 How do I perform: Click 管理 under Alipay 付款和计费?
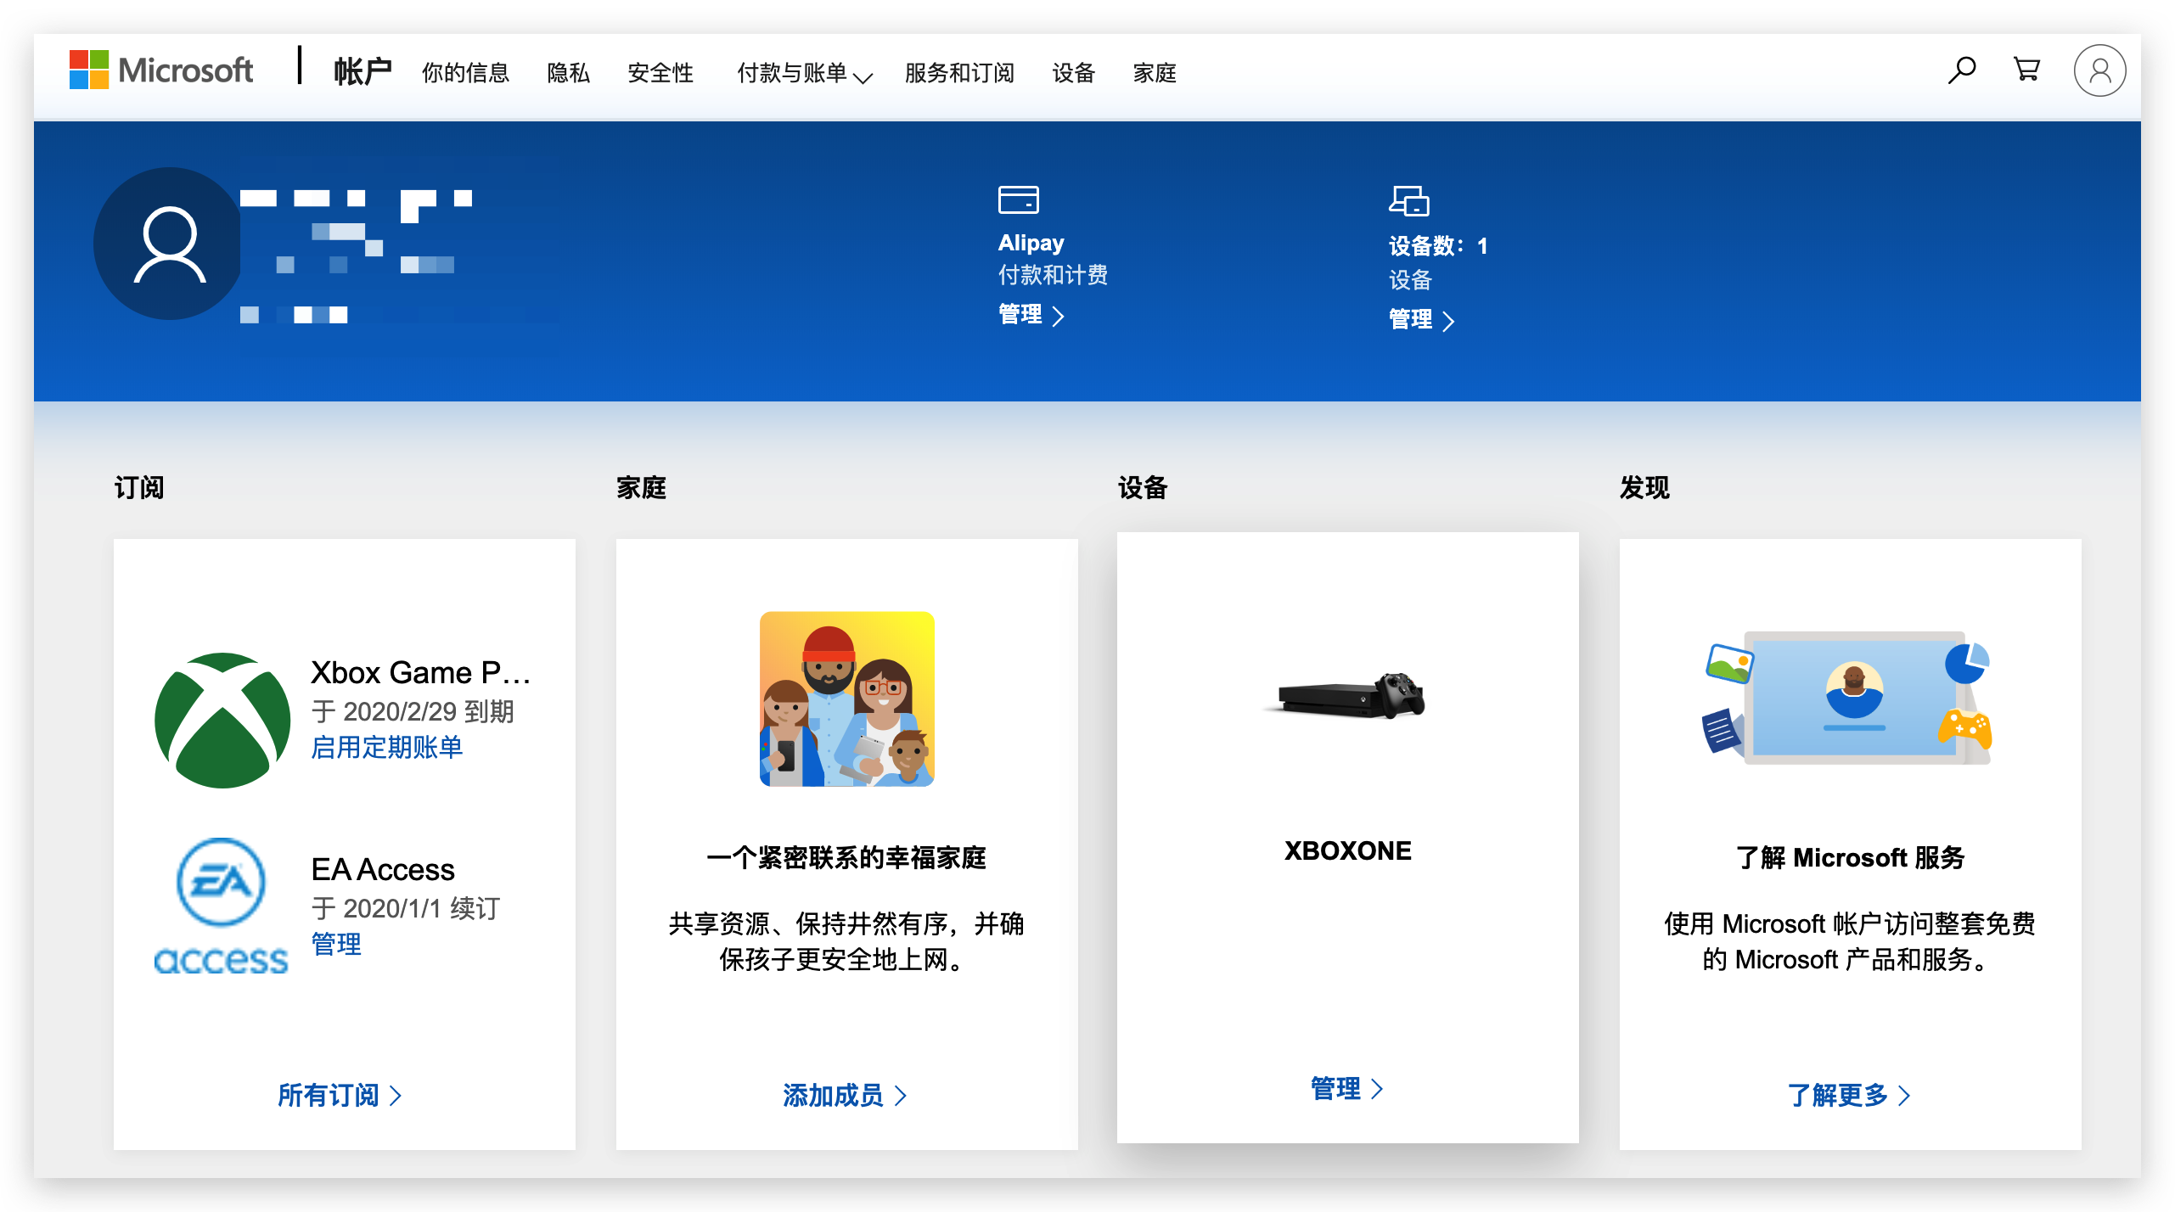coord(1031,315)
